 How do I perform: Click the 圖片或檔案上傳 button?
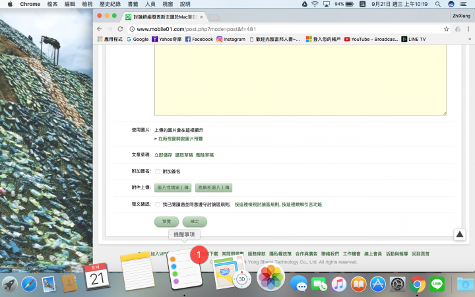(x=173, y=187)
